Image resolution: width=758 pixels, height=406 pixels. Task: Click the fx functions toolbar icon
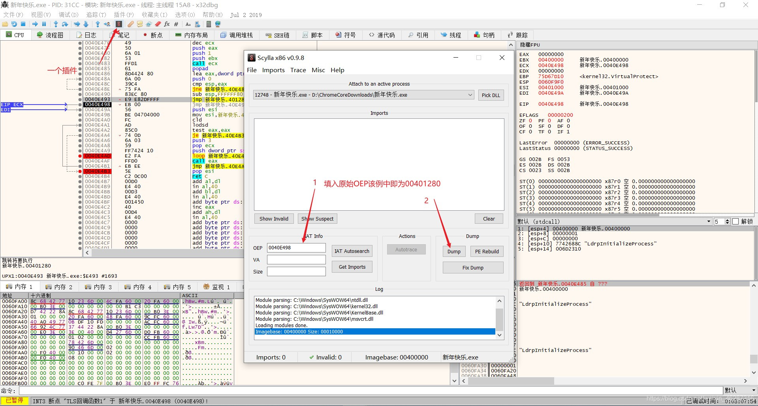pyautogui.click(x=167, y=24)
